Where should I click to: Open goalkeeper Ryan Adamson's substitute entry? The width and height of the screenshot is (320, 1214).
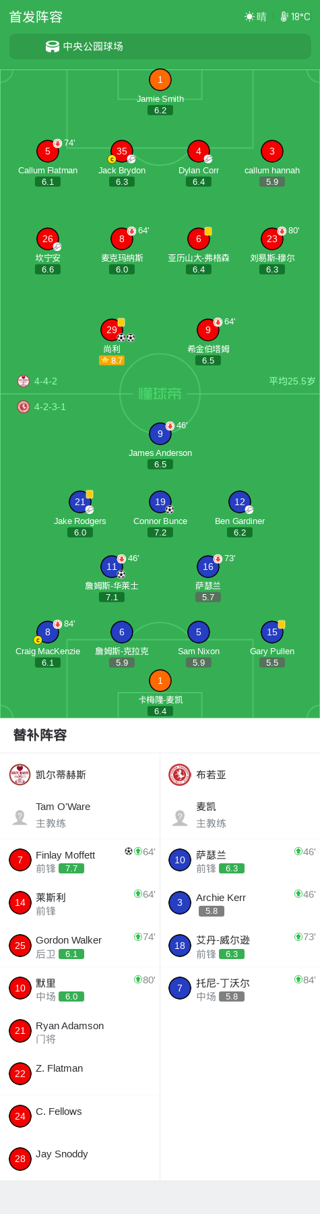coord(80,1032)
